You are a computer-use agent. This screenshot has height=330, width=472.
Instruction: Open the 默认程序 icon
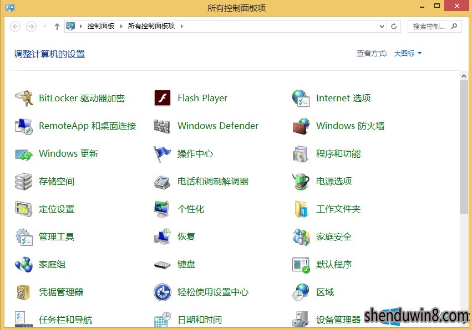(301, 265)
